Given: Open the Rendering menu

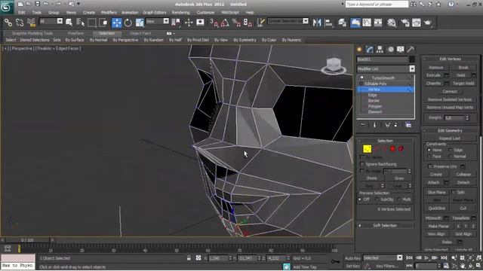Looking at the screenshot, I should click(181, 13).
